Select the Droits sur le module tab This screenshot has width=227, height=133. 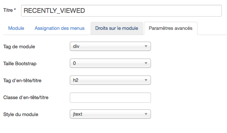coord(117,28)
